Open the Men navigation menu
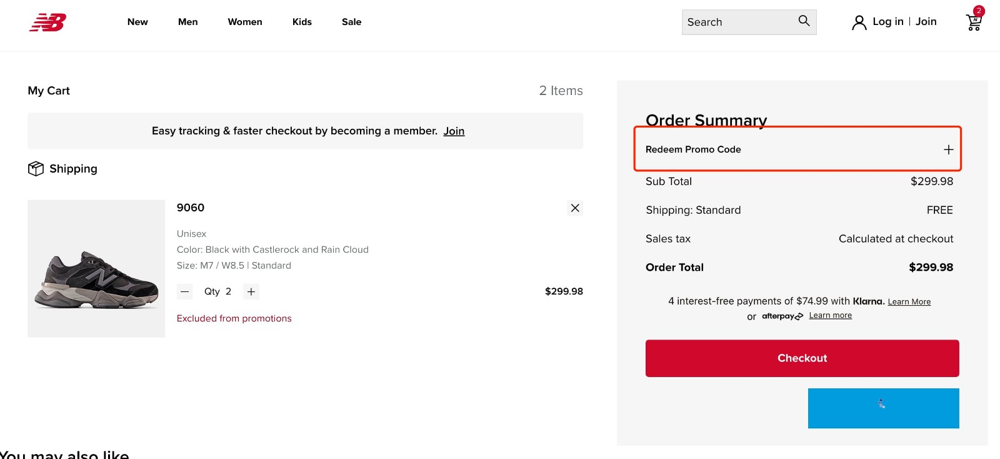The width and height of the screenshot is (1000, 459). tap(187, 22)
